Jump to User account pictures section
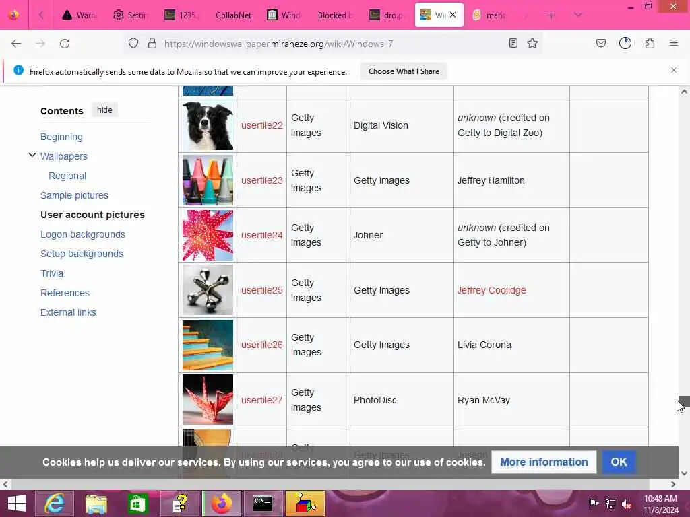 [92, 215]
